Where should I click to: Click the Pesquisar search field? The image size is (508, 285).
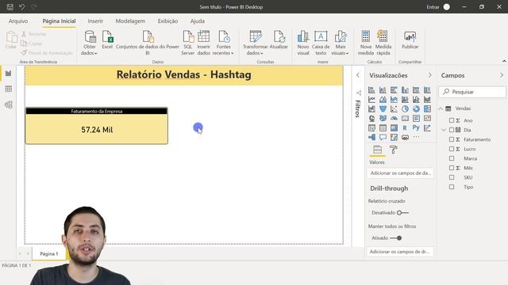[x=472, y=92]
